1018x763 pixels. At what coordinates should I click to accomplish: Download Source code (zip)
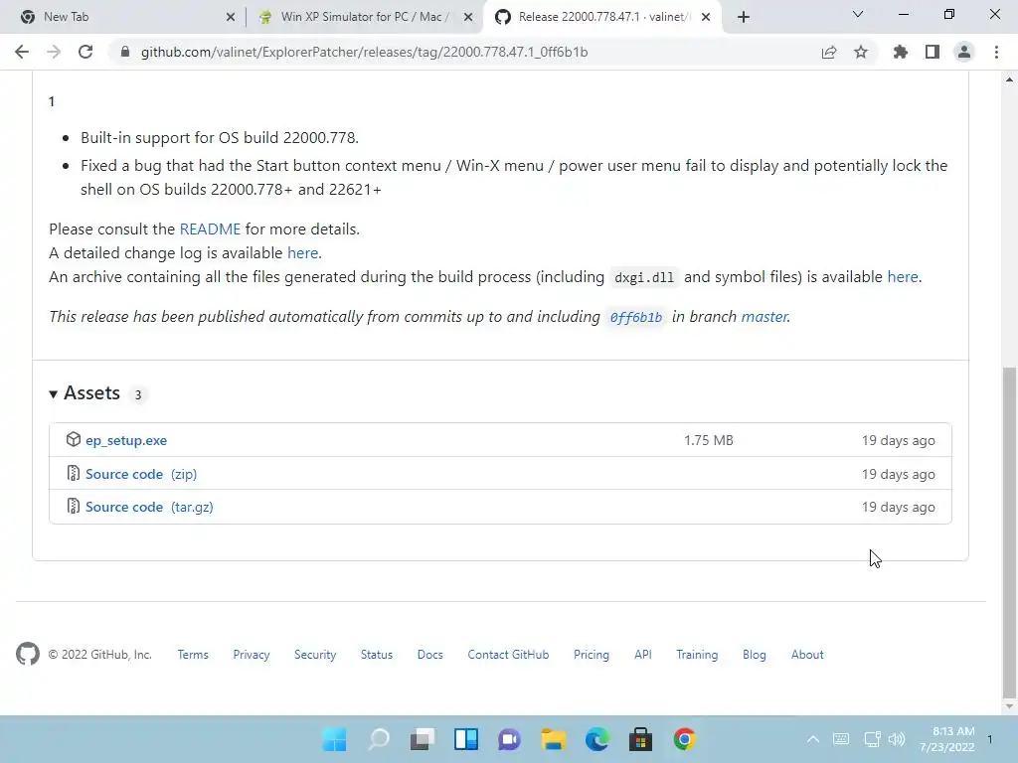click(x=141, y=474)
